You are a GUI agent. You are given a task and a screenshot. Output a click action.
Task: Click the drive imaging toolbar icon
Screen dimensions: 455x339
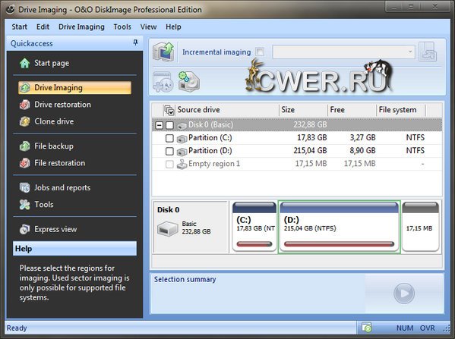(x=163, y=52)
